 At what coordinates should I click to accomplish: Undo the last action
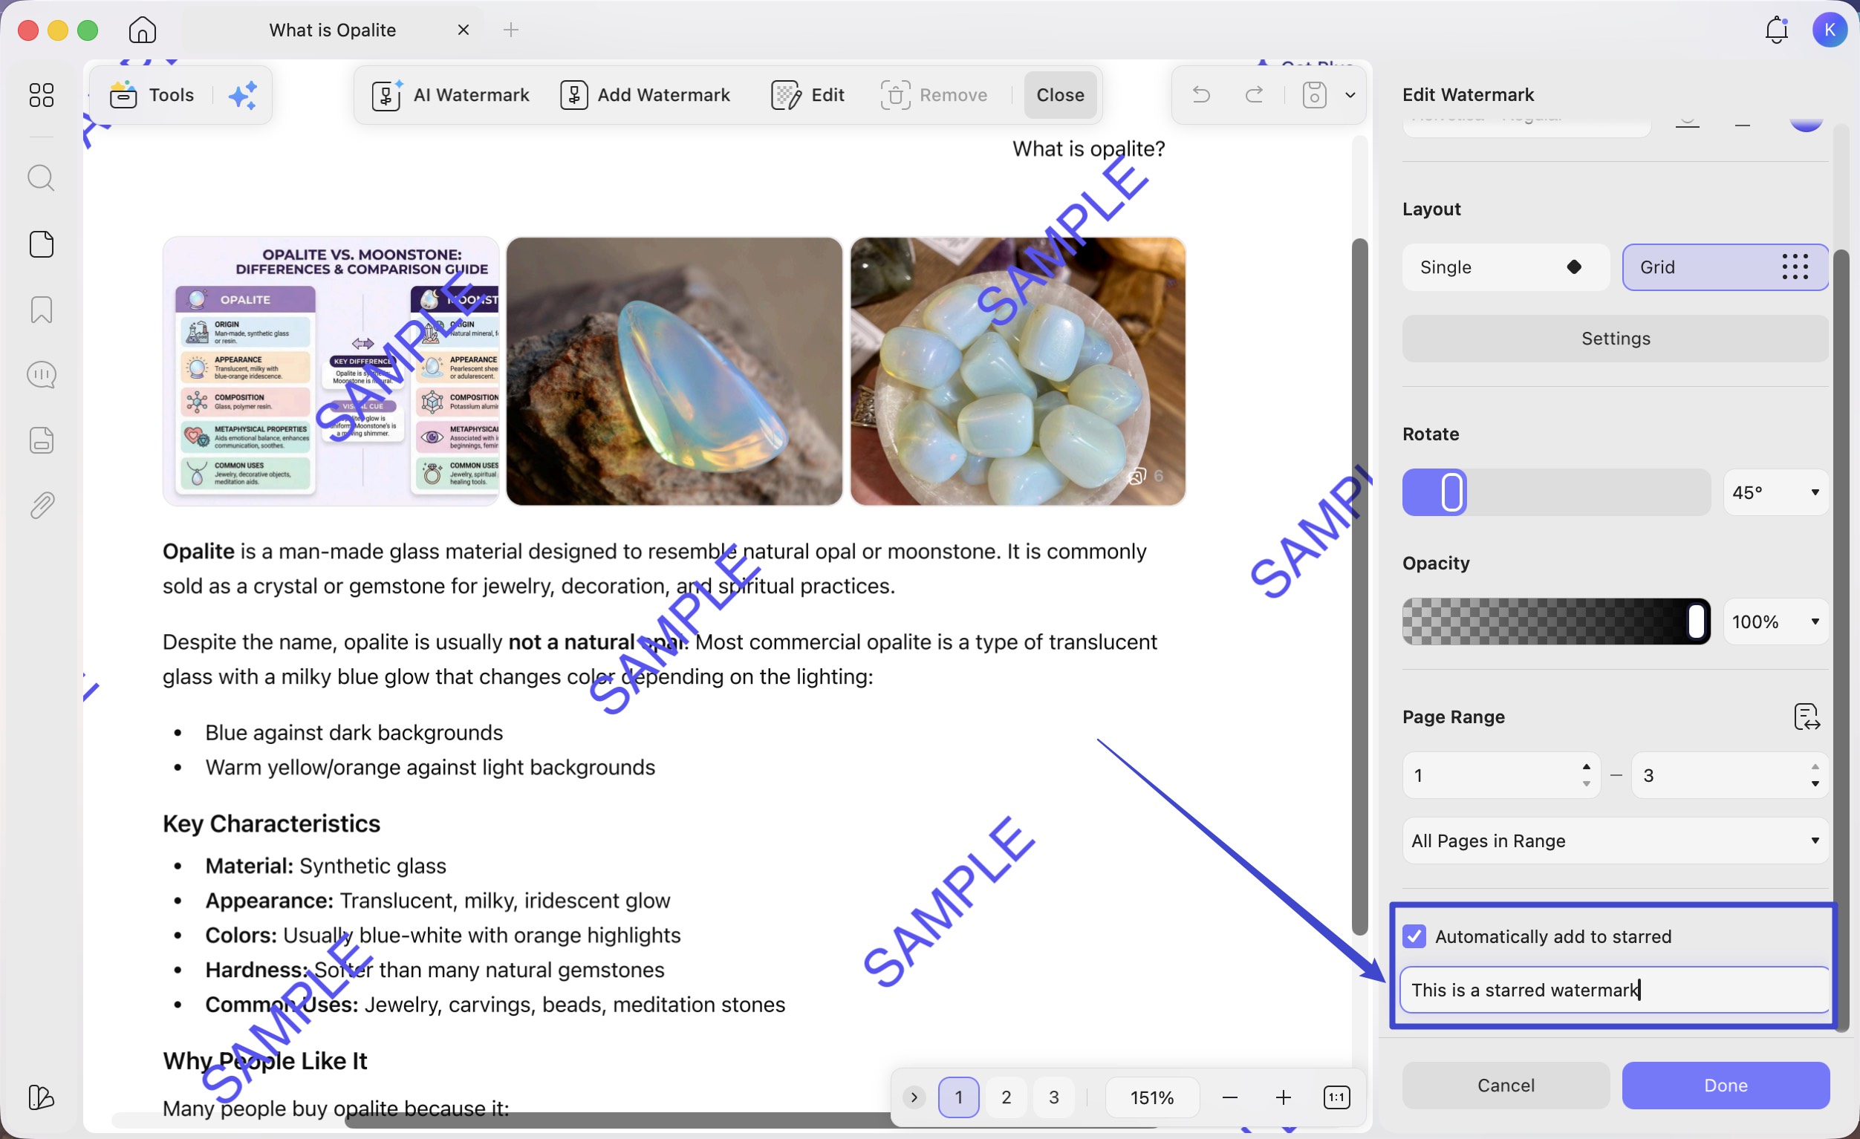1201,95
